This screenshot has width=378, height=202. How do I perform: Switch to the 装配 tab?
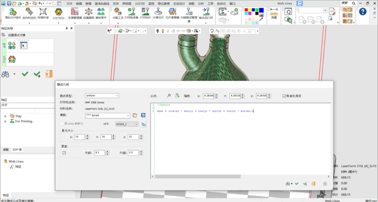pyautogui.click(x=6, y=149)
